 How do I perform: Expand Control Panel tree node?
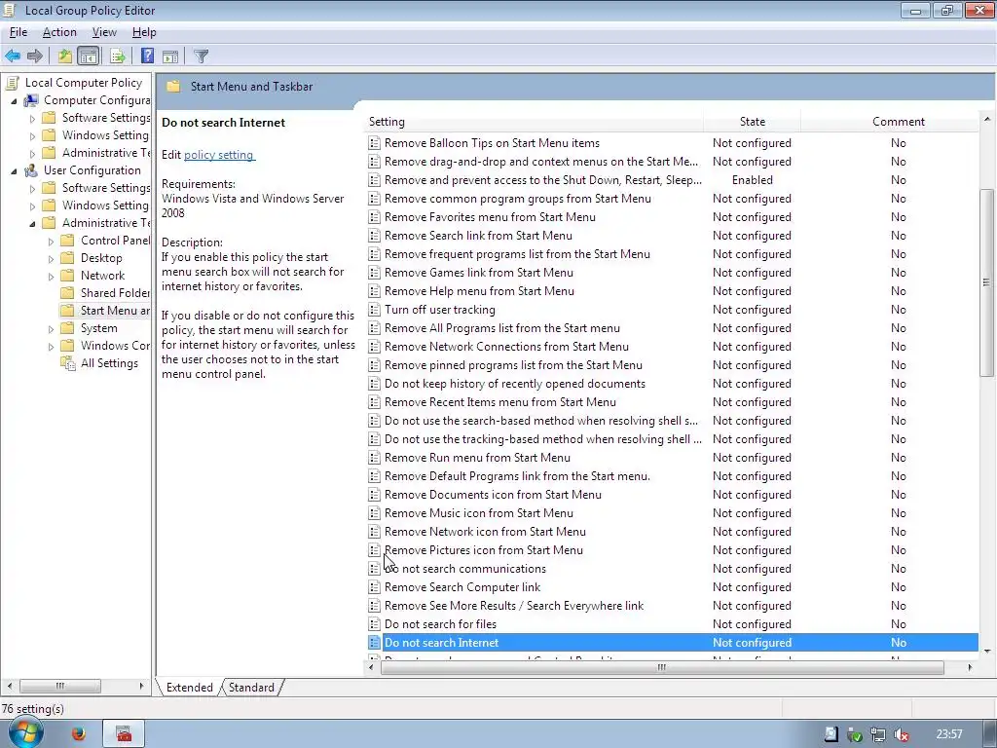(x=51, y=242)
